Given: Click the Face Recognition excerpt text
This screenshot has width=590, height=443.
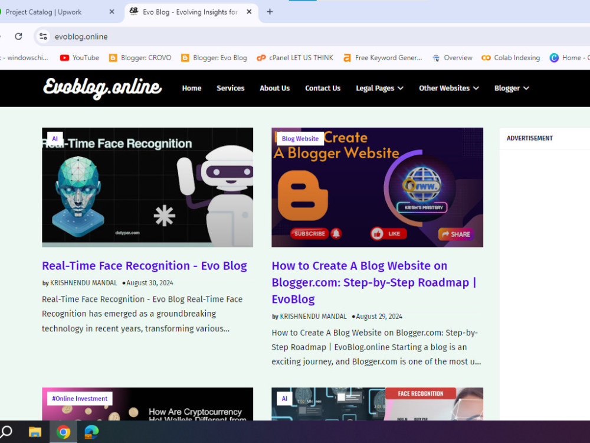Looking at the screenshot, I should 142,314.
